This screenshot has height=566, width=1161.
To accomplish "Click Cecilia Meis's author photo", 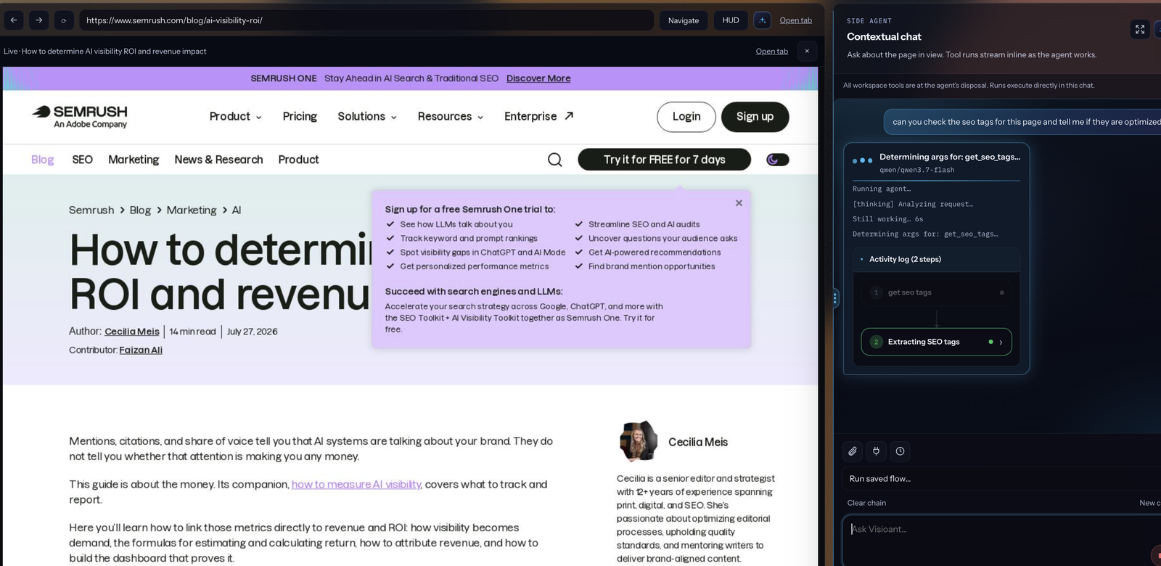I will pos(638,441).
